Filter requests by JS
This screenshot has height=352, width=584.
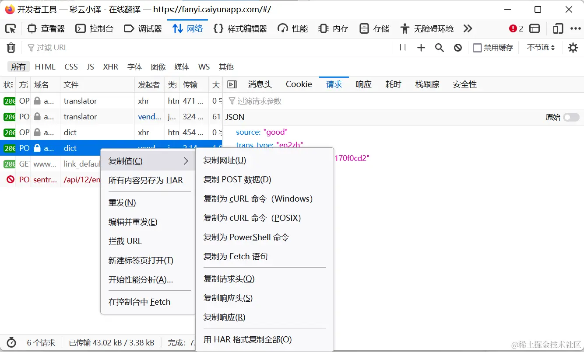click(x=90, y=67)
